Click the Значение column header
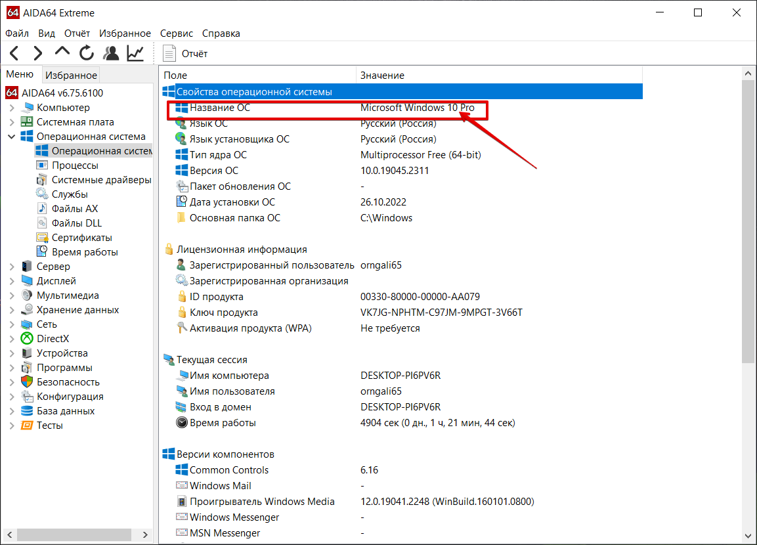 (x=382, y=76)
